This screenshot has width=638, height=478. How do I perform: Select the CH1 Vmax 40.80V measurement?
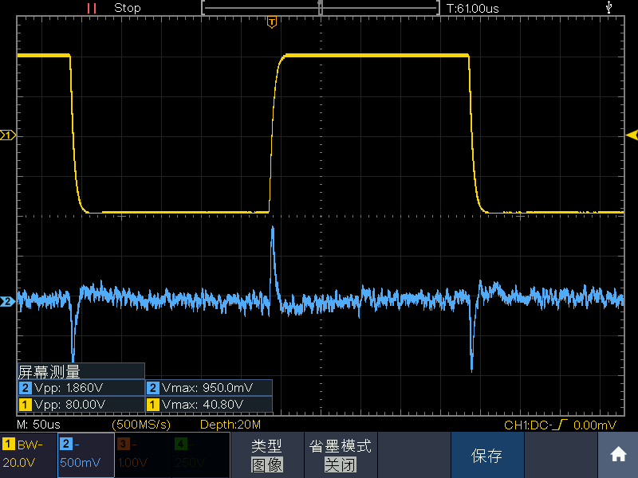click(208, 405)
